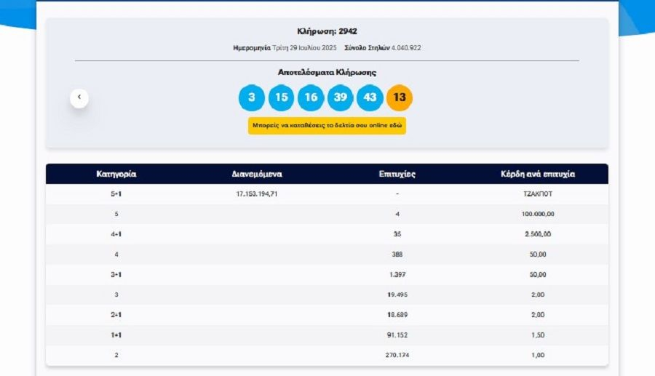This screenshot has width=655, height=376.
Task: Select the 5+1 category row
Action: click(116, 194)
